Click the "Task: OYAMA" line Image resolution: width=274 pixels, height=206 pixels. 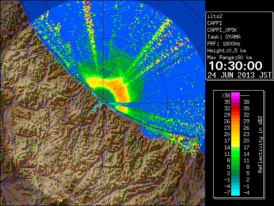(x=224, y=37)
